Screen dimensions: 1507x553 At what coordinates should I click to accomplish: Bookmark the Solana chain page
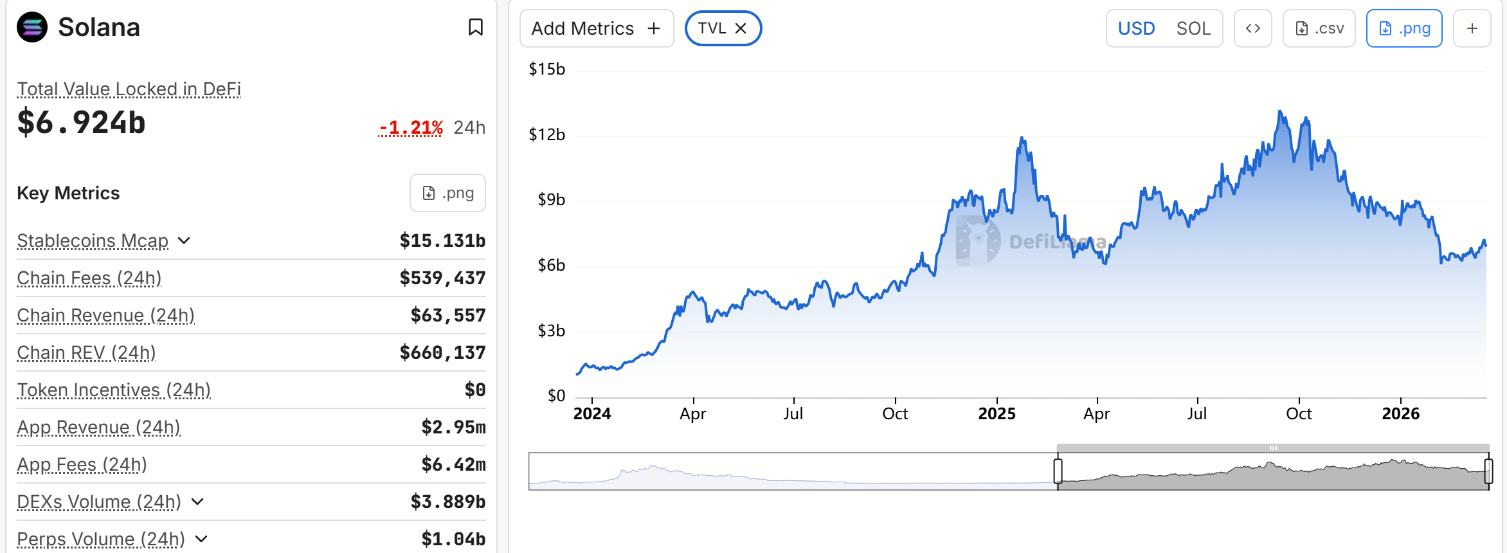tap(475, 27)
